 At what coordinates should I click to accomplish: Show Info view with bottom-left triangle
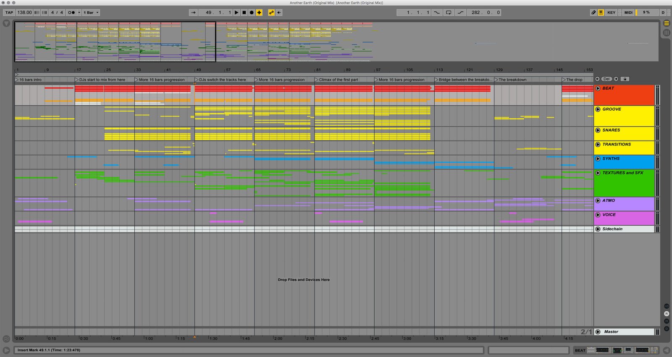coord(6,350)
